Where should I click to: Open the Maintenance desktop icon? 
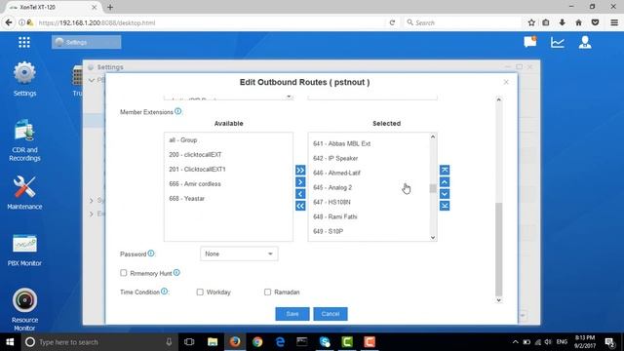pos(24,193)
